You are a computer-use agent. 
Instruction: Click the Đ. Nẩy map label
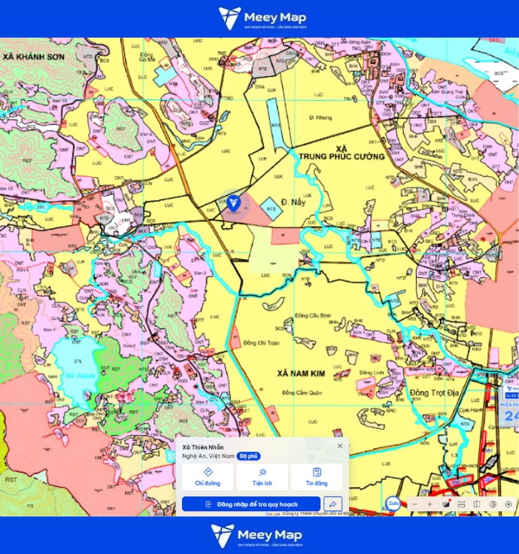tap(293, 202)
